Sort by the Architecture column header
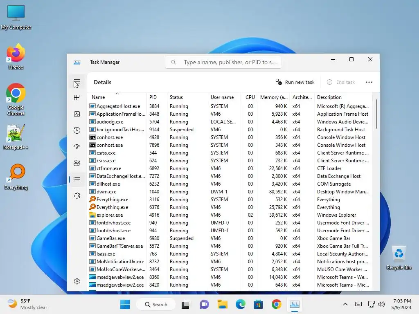419x314 pixels. click(302, 97)
